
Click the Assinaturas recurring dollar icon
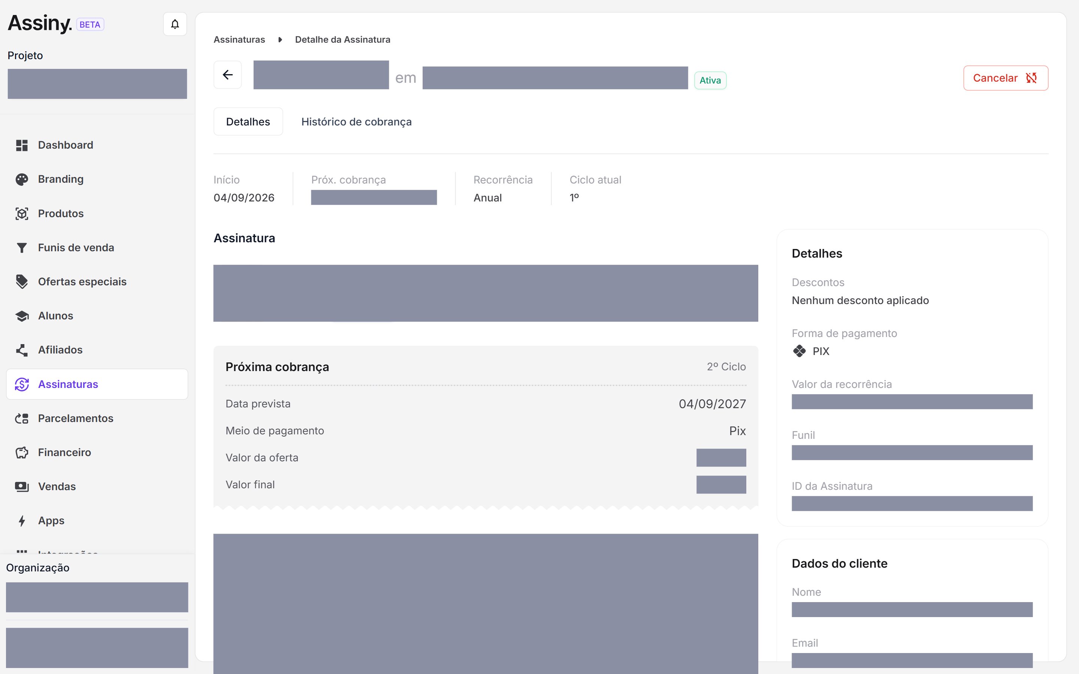[22, 384]
